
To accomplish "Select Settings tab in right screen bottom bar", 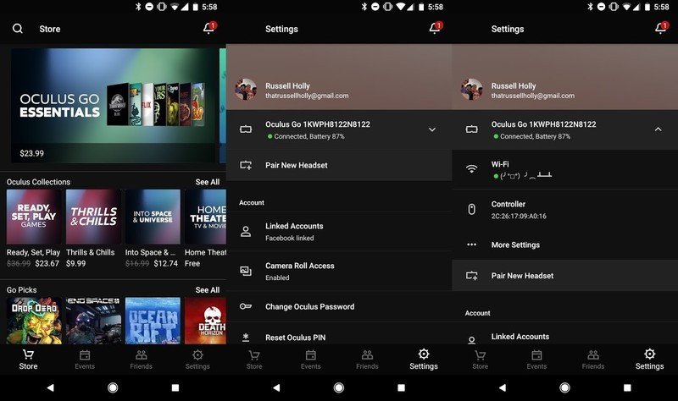I will (649, 360).
